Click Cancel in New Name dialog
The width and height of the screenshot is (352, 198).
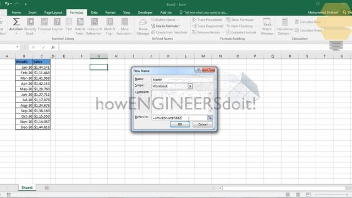203,124
